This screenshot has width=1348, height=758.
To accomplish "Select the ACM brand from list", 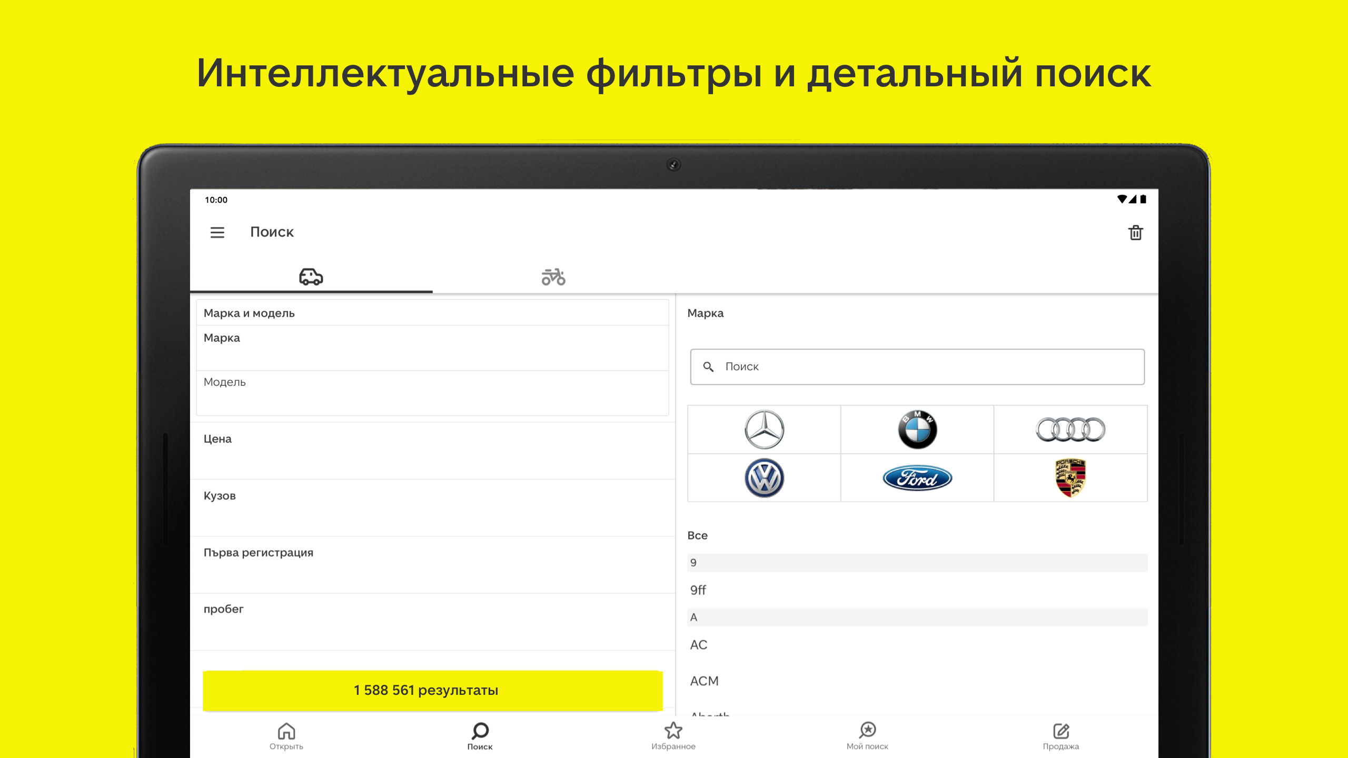I will pos(705,681).
